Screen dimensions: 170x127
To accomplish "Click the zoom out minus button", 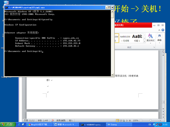I will (x=141, y=120).
